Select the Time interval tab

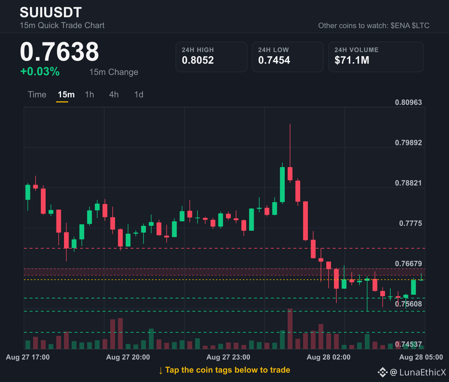point(37,94)
